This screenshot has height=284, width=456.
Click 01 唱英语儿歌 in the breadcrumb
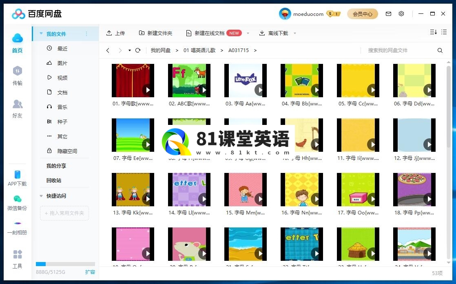pos(199,50)
